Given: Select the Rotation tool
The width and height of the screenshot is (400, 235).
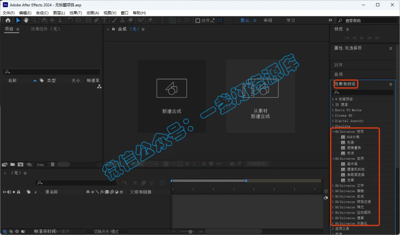Looking at the screenshot, I should (x=70, y=20).
